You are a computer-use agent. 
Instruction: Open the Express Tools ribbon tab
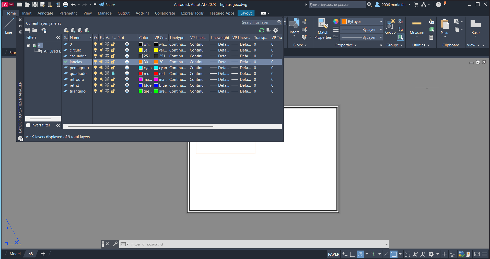pyautogui.click(x=192, y=13)
